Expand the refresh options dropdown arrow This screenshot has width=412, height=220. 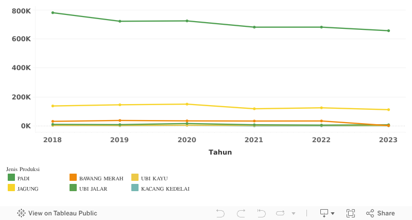[294, 213]
